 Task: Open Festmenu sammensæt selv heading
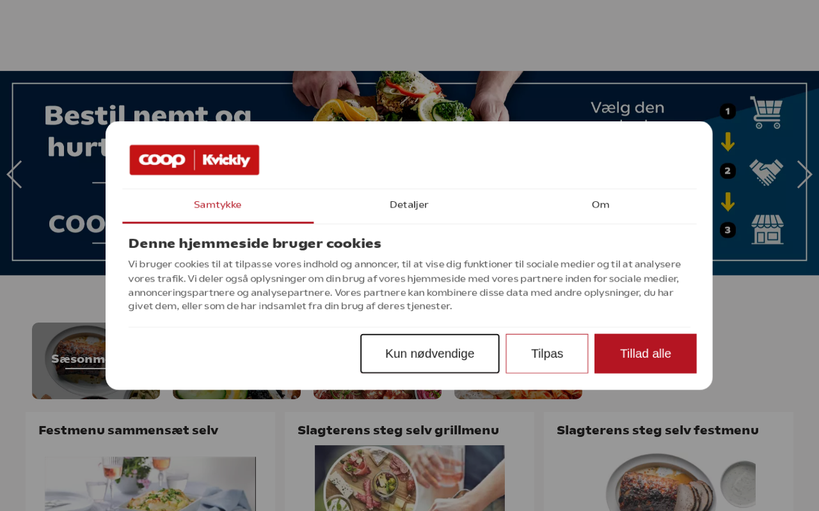pos(129,431)
